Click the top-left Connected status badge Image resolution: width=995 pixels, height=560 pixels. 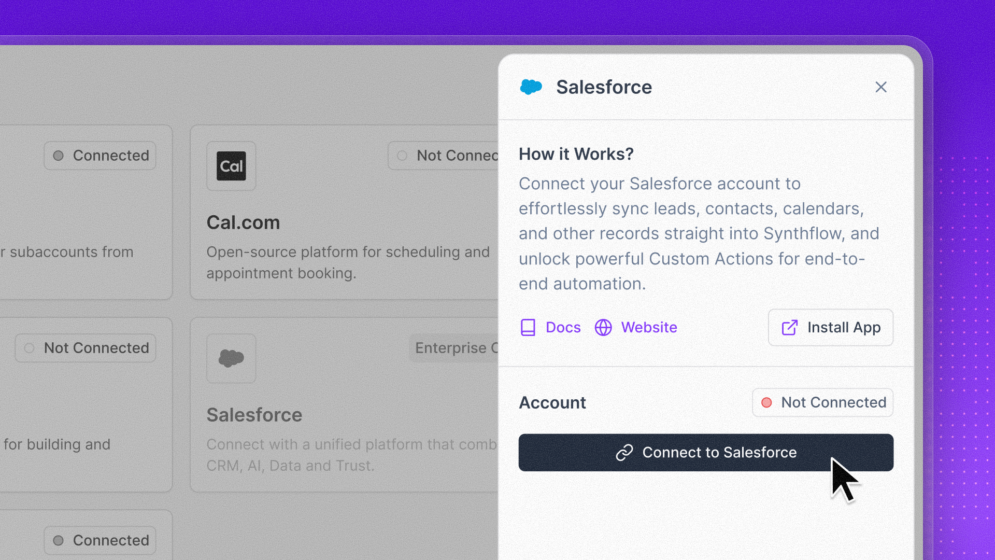100,156
